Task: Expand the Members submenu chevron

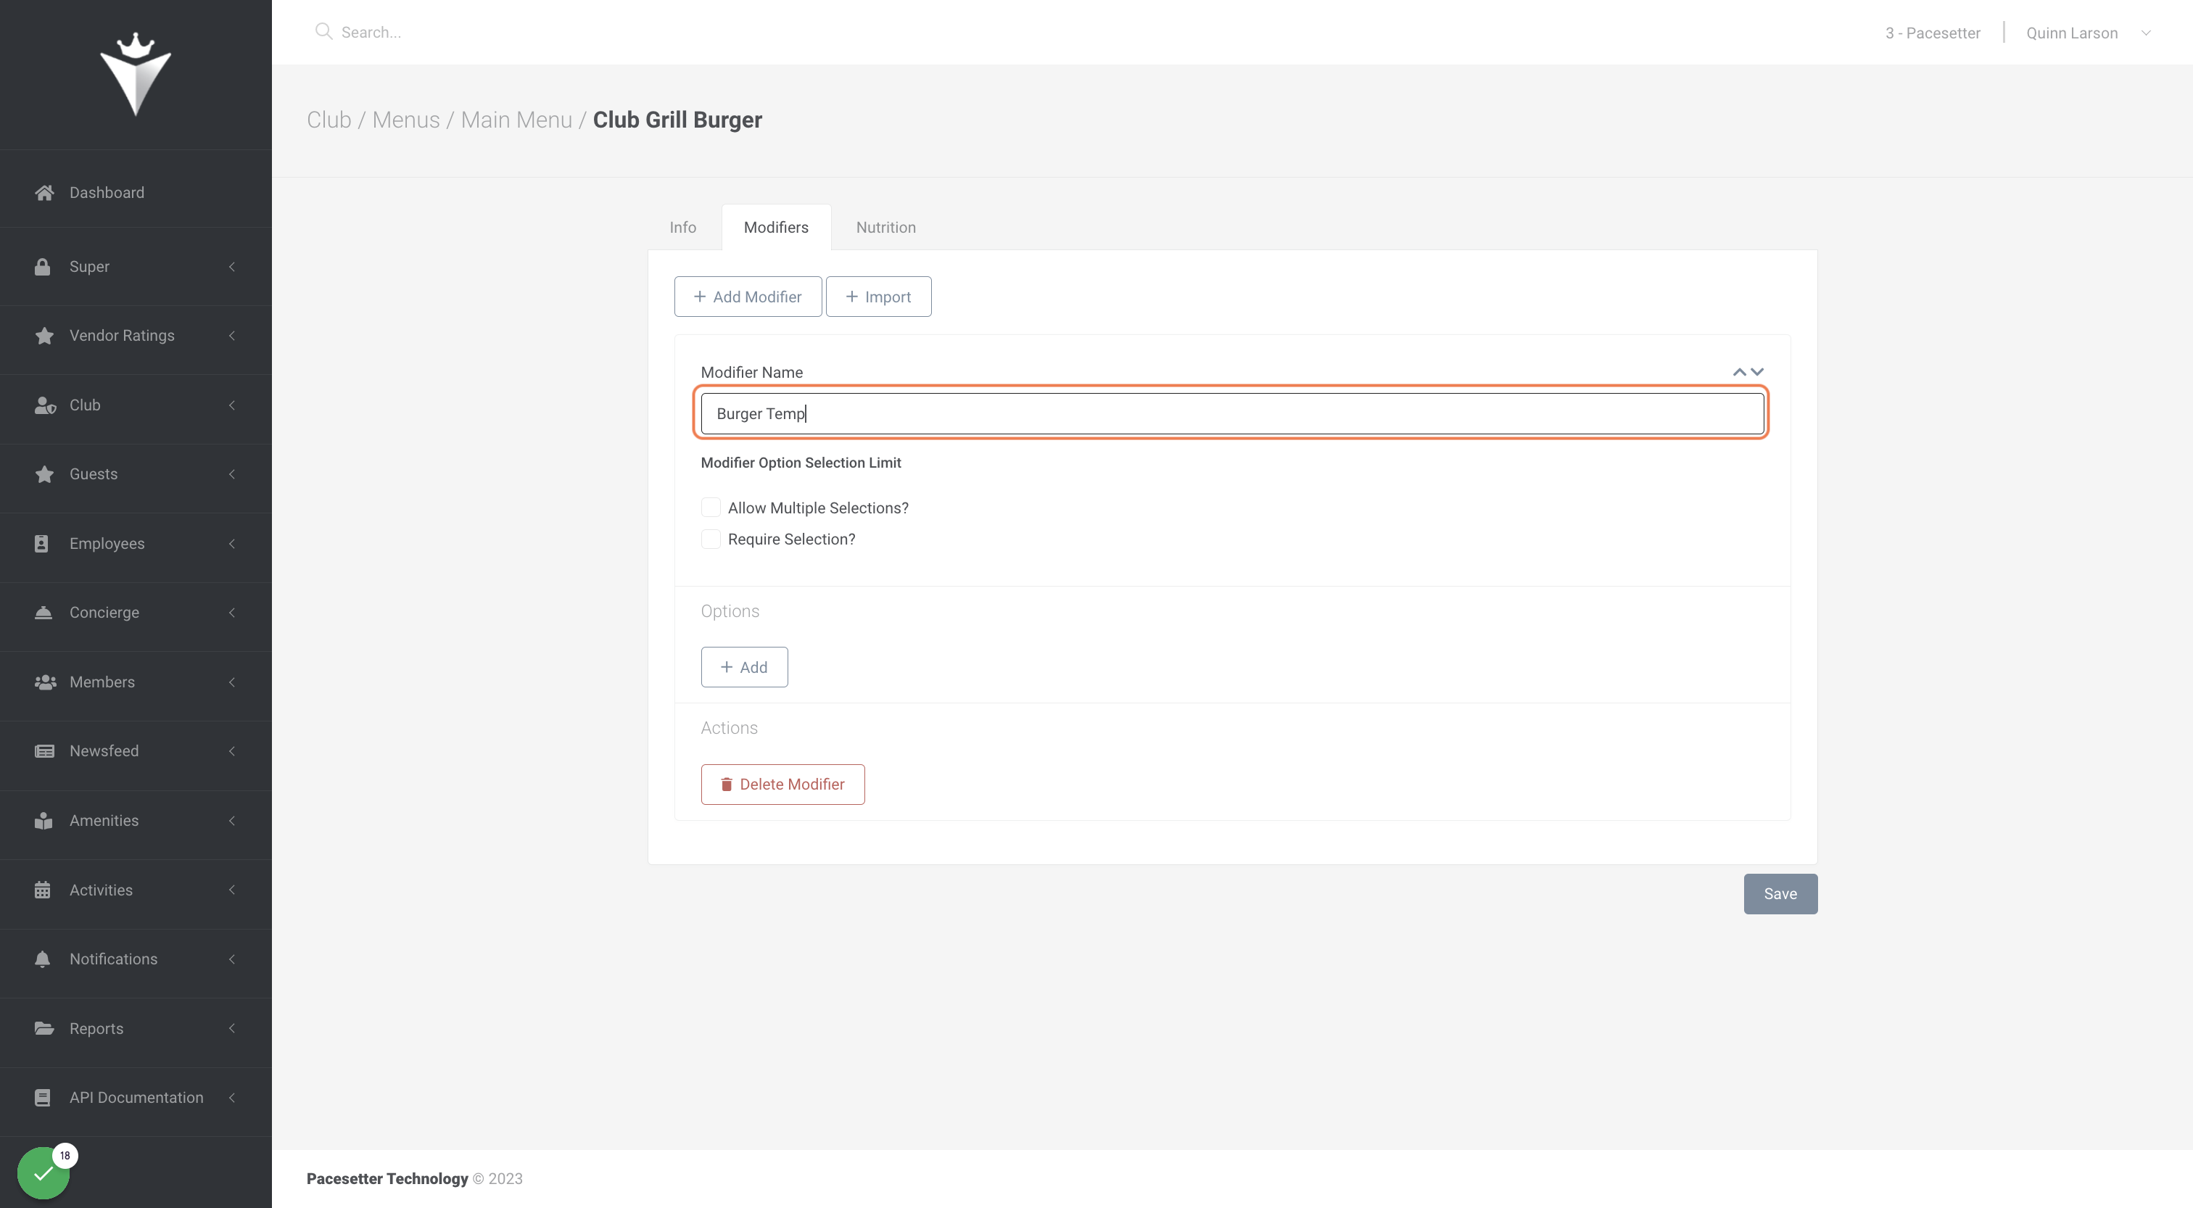Action: point(231,682)
